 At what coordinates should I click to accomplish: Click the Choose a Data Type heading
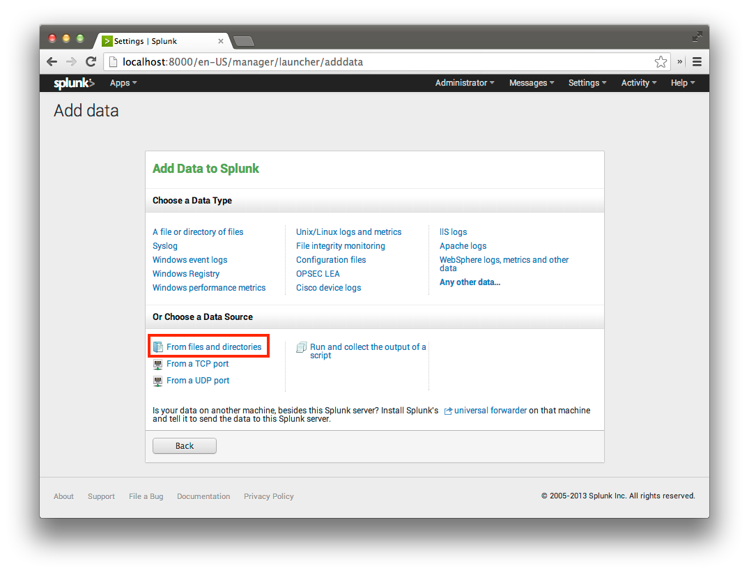(192, 201)
